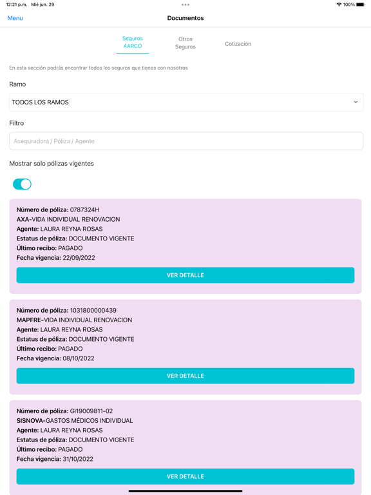Screen dimensions: 371x495
Task: Tap the battery indicator icon
Action: [x=361, y=5]
